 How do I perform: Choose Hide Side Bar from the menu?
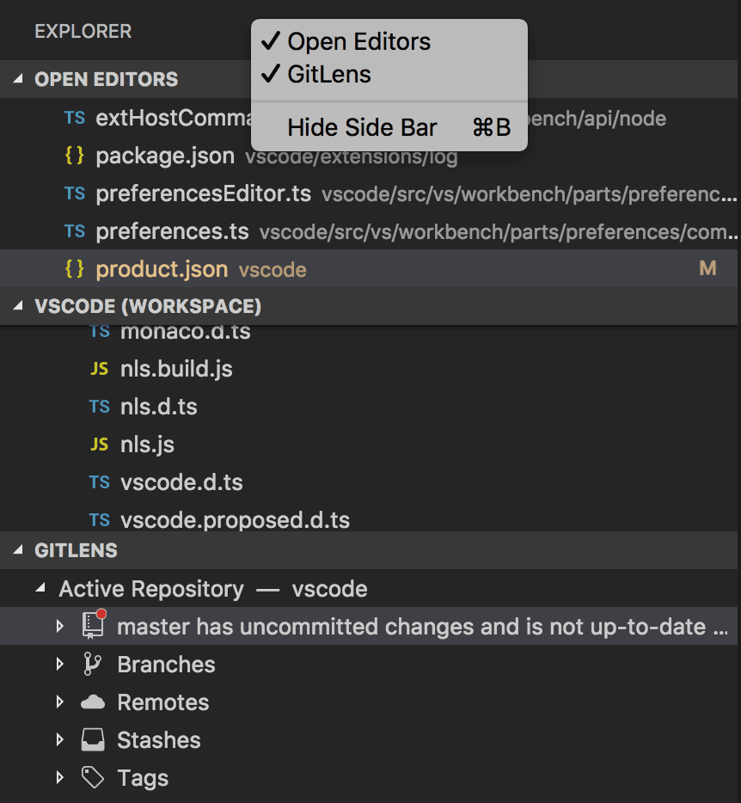coord(362,128)
